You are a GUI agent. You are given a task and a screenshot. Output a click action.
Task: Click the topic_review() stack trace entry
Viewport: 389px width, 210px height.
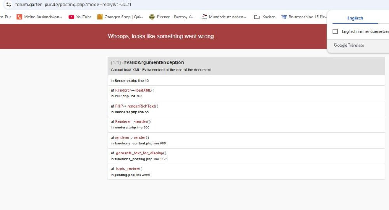pyautogui.click(x=129, y=168)
